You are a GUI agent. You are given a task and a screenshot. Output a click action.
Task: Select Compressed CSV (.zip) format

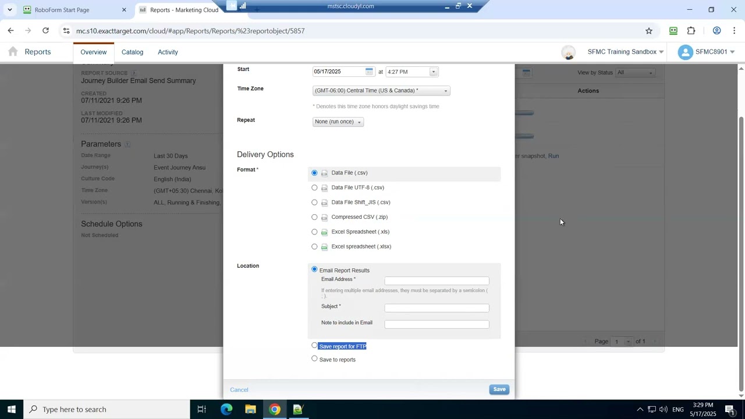(314, 217)
